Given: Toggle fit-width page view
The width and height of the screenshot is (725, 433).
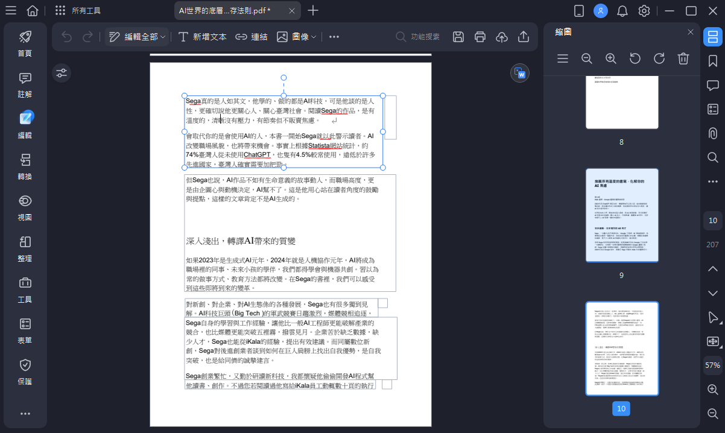Looking at the screenshot, I should [x=713, y=341].
